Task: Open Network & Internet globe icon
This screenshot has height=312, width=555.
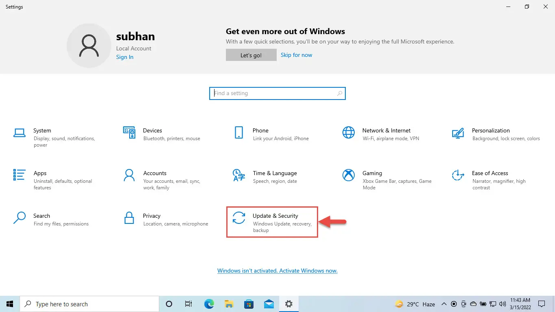Action: click(x=349, y=132)
